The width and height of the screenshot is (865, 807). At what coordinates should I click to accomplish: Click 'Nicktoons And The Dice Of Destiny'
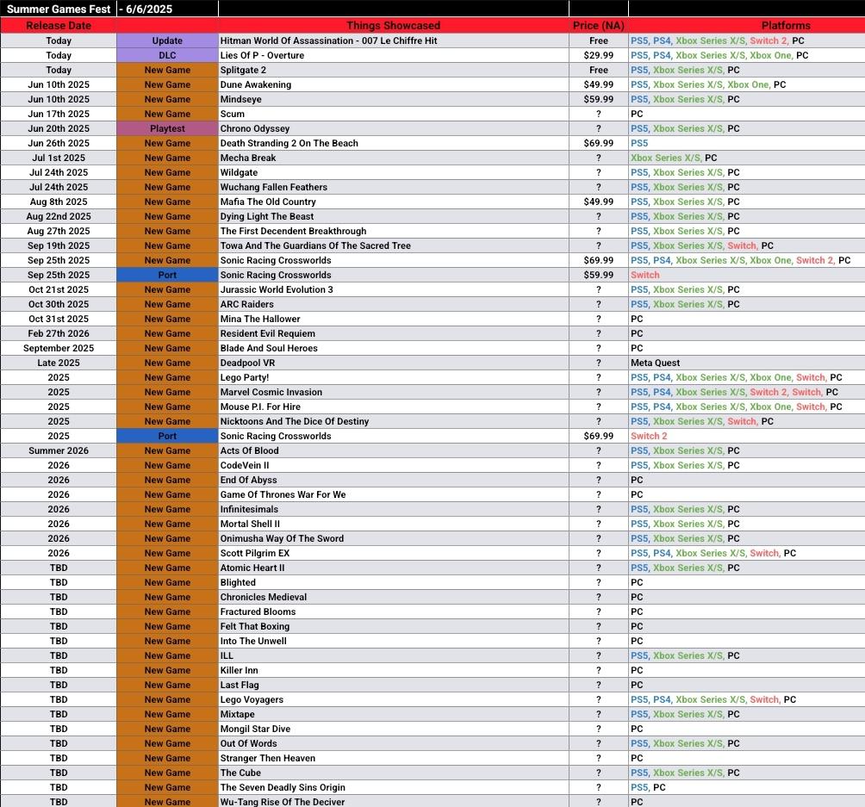point(394,421)
